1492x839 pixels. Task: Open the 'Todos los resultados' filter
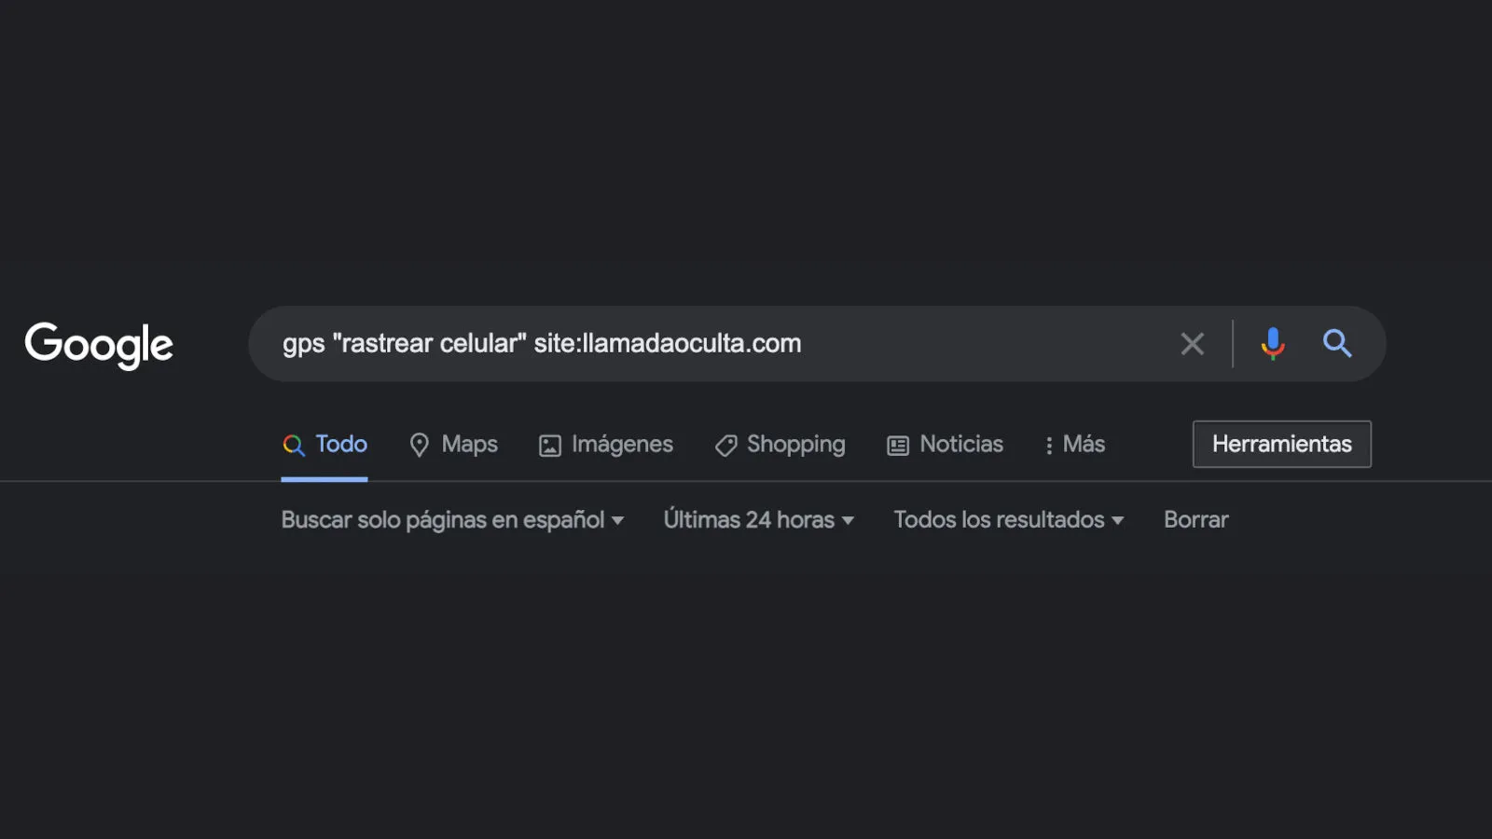point(999,520)
